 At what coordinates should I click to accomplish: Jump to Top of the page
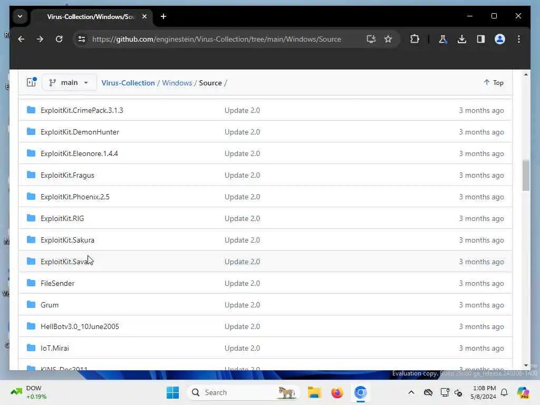click(x=494, y=83)
